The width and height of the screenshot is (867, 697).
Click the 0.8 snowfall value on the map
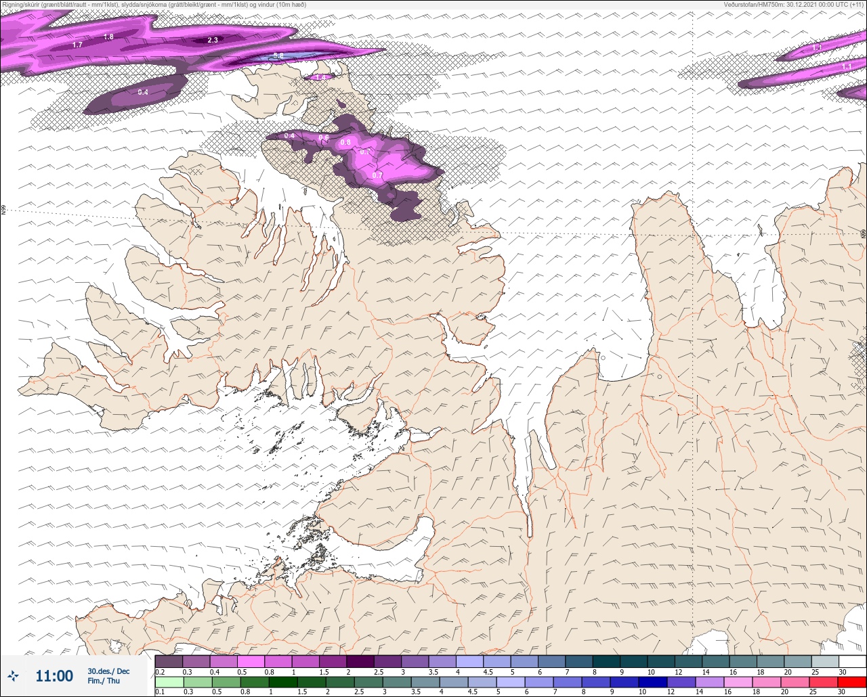tap(345, 142)
